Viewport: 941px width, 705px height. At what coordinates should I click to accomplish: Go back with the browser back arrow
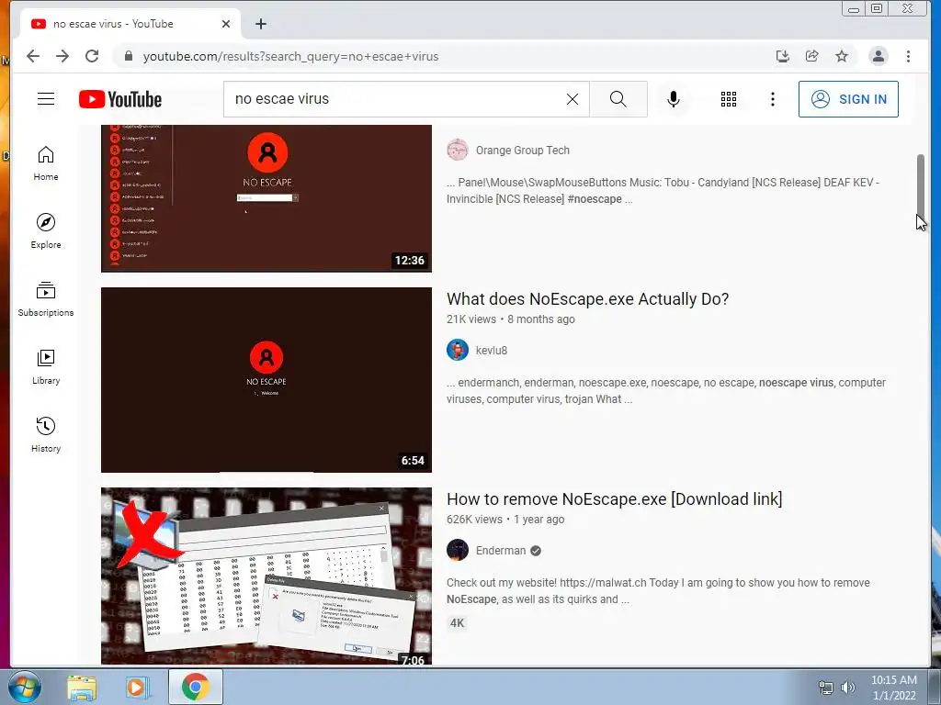(33, 56)
